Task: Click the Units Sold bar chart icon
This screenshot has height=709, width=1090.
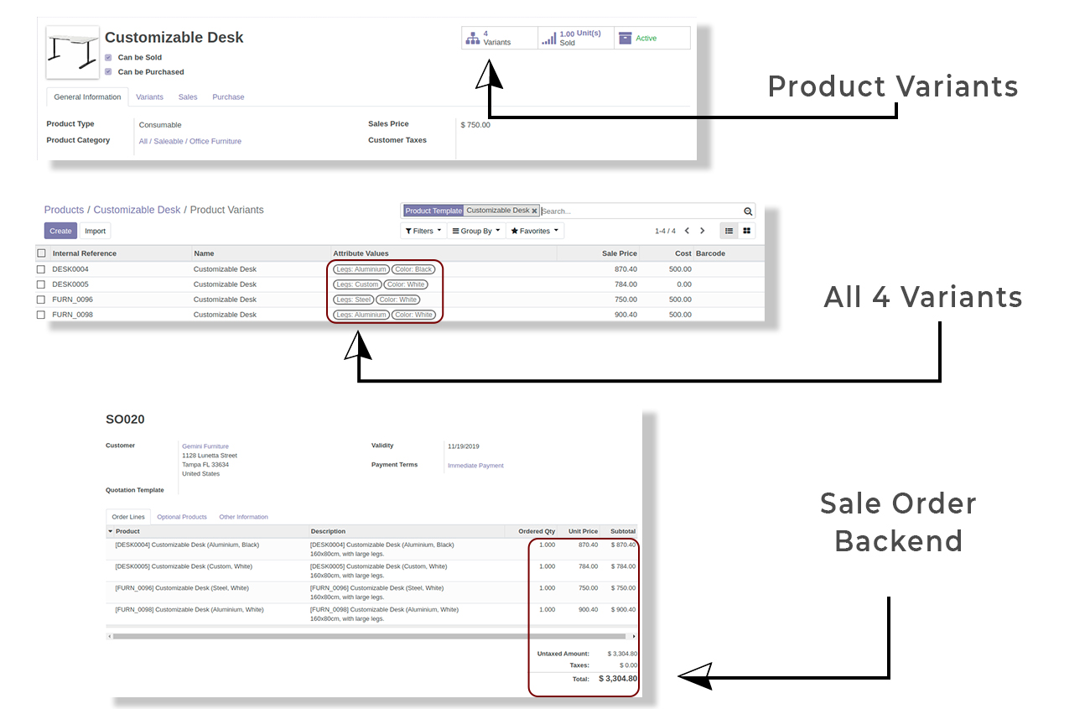Action: click(548, 39)
